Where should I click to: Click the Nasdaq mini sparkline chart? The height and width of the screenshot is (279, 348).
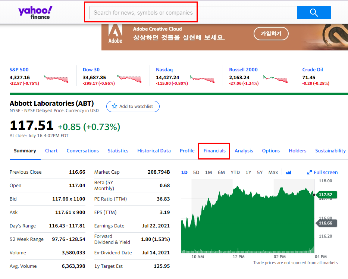202,79
